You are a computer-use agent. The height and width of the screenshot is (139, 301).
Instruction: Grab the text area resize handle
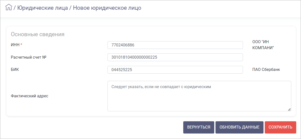[x=289, y=109]
